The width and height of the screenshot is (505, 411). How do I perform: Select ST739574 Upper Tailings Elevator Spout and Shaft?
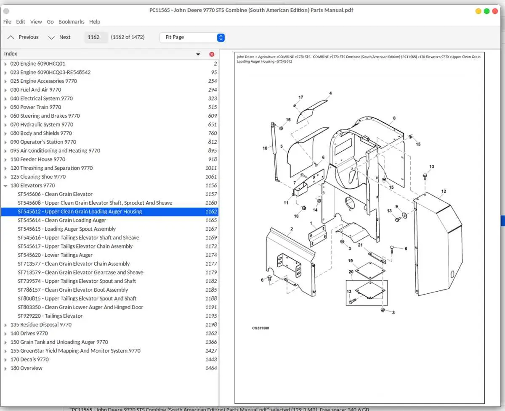110,281
